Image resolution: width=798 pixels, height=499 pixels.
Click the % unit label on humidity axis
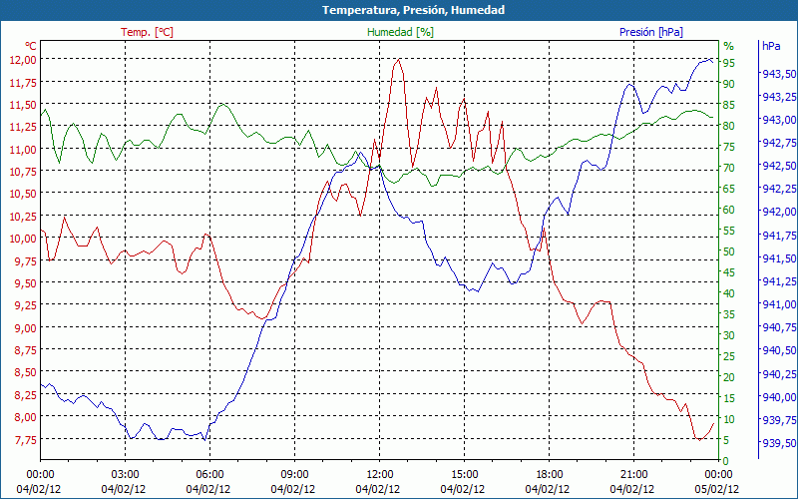click(x=729, y=46)
